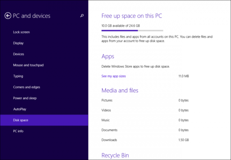Choose Power and sleep
The width and height of the screenshot is (231, 160).
pos(25,98)
